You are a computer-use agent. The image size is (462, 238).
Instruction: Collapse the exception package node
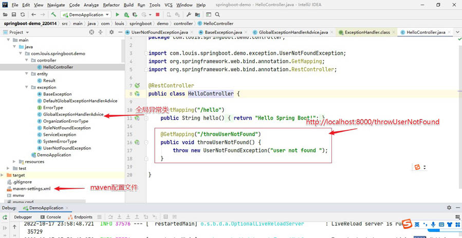(27, 87)
